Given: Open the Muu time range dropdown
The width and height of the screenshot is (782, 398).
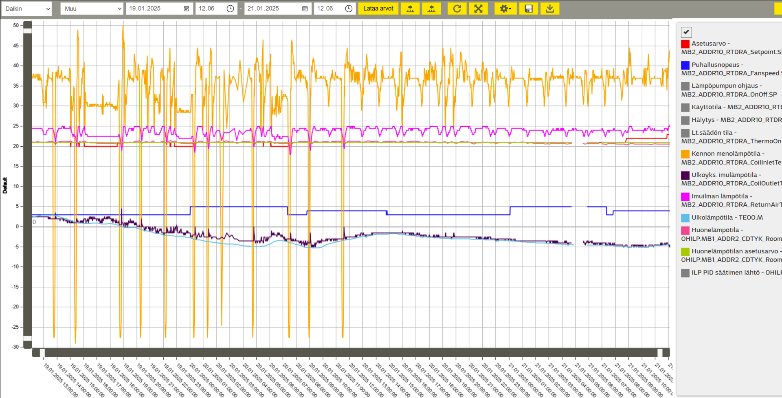Looking at the screenshot, I should pyautogui.click(x=92, y=9).
